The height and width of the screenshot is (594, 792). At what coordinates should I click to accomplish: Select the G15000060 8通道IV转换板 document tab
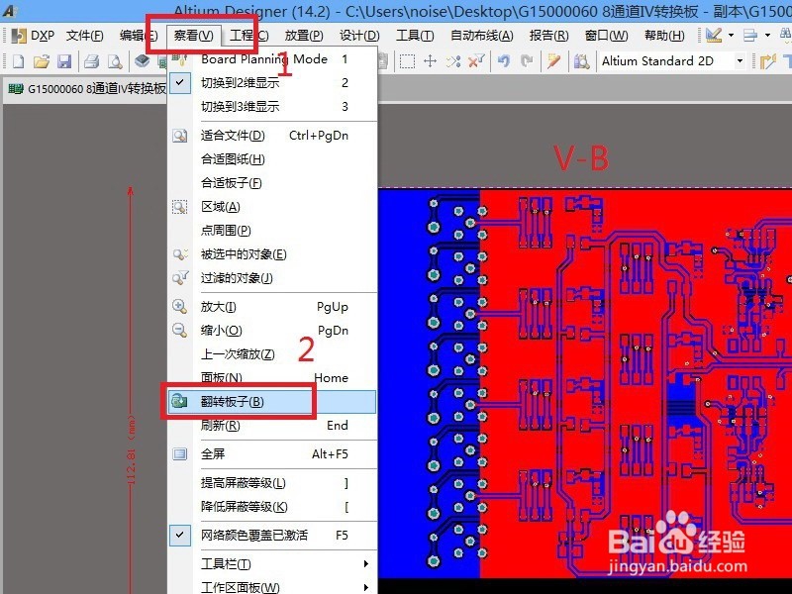pyautogui.click(x=86, y=89)
